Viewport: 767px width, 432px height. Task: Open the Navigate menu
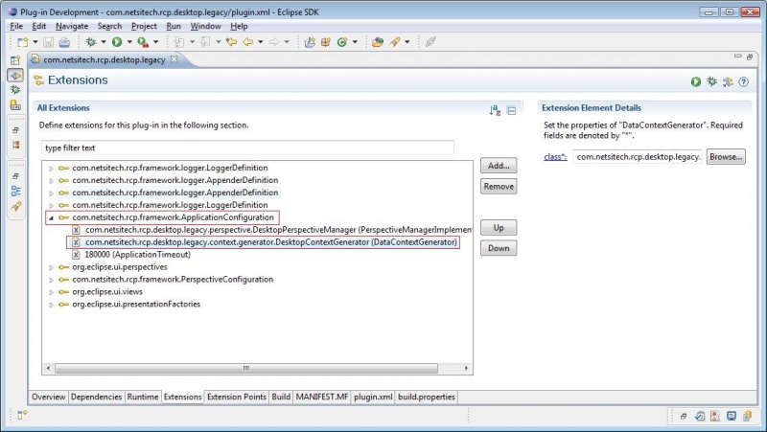click(x=71, y=26)
